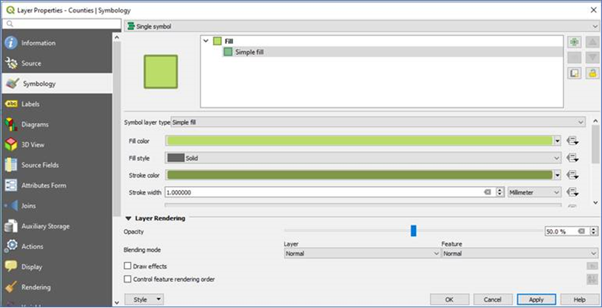Screen dimensions: 602x308
Task: Enable the Draw effects checkbox
Action: click(127, 266)
